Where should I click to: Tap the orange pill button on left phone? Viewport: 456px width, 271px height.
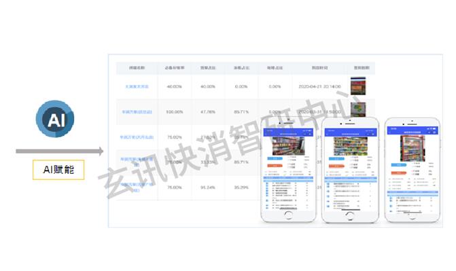tap(275, 166)
